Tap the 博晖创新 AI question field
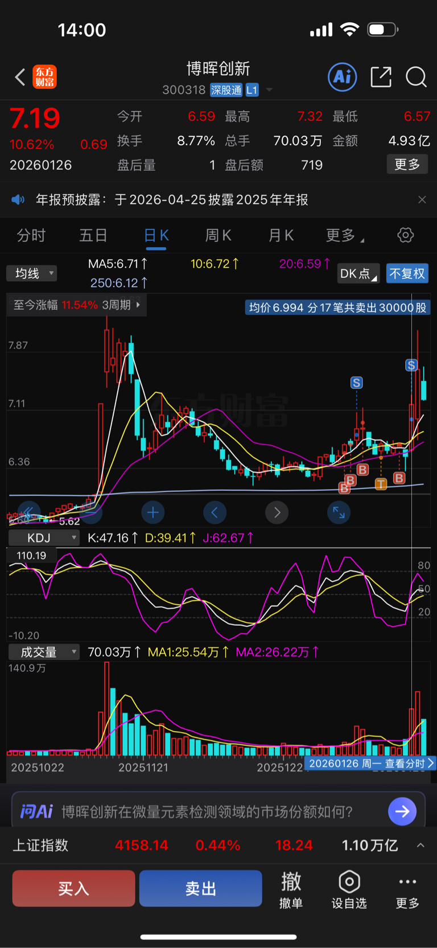The width and height of the screenshot is (437, 948). [207, 811]
